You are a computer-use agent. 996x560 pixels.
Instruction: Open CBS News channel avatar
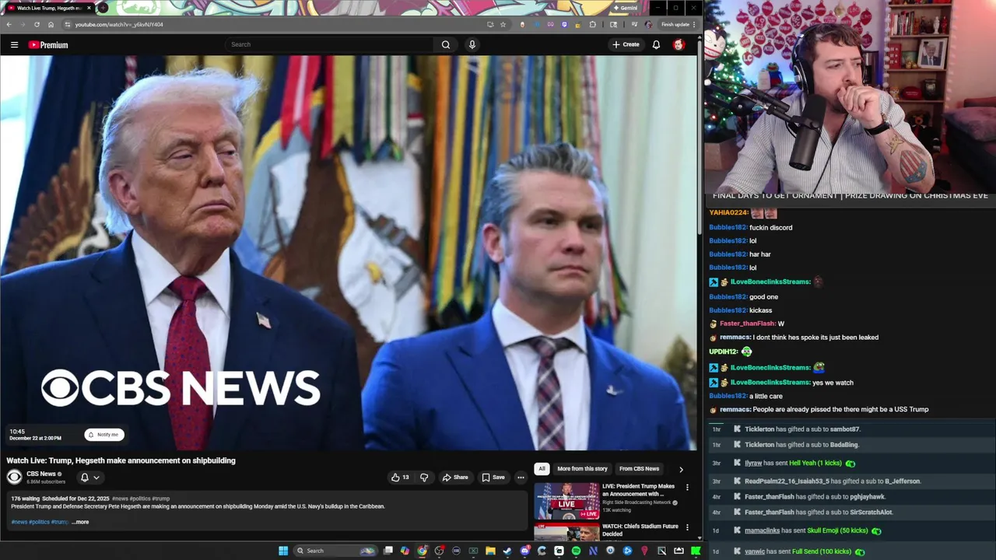15,477
